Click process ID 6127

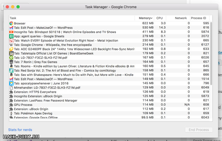205,45
